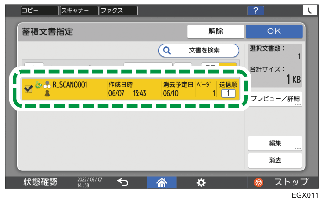Confirm with the OK button

pyautogui.click(x=274, y=31)
